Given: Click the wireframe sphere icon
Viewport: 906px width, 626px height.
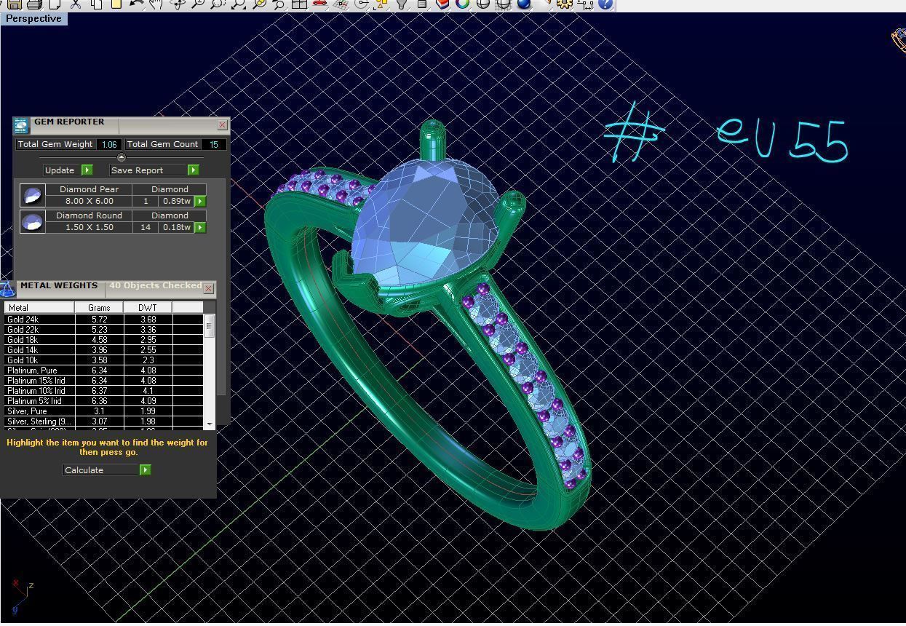Looking at the screenshot, I should (503, 4).
